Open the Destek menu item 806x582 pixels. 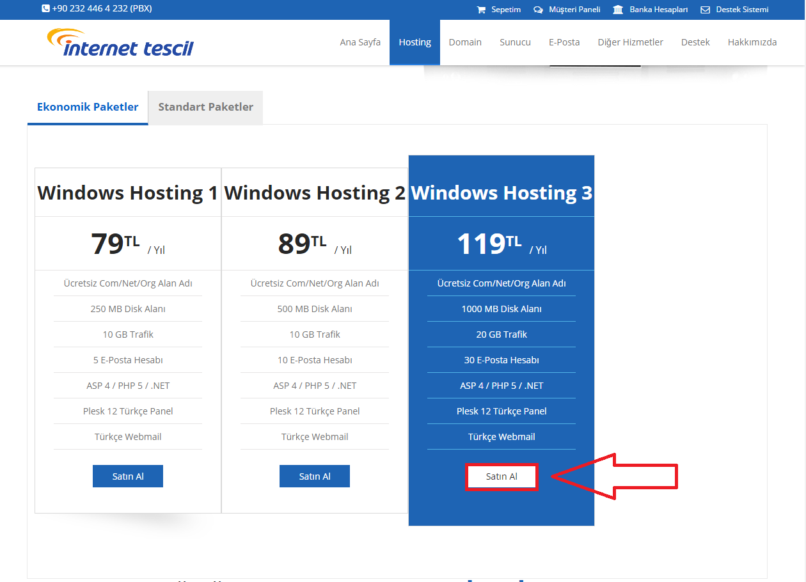(x=695, y=42)
